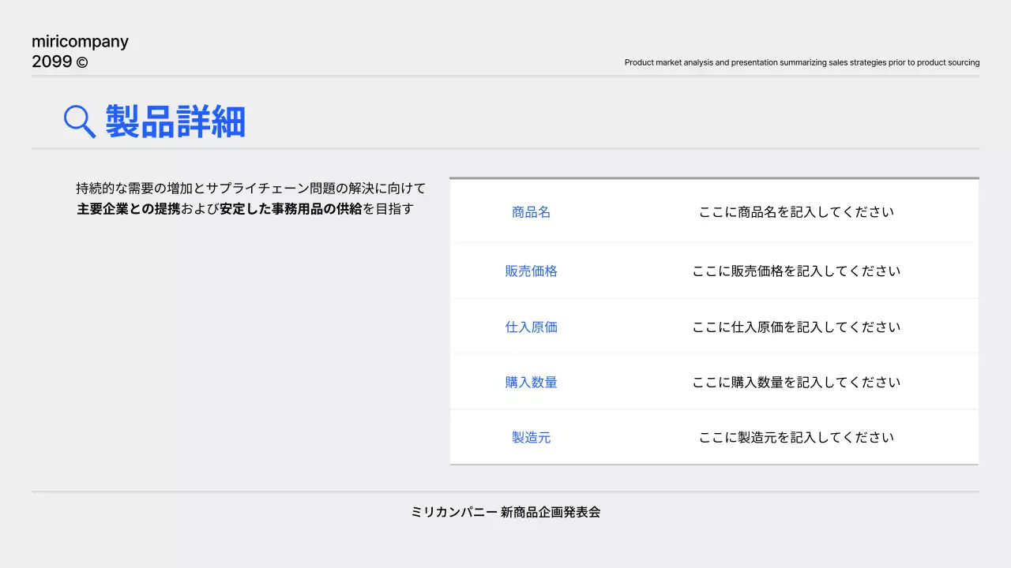Select the 製品詳細 heading title
1011x568 pixels.
coord(175,121)
